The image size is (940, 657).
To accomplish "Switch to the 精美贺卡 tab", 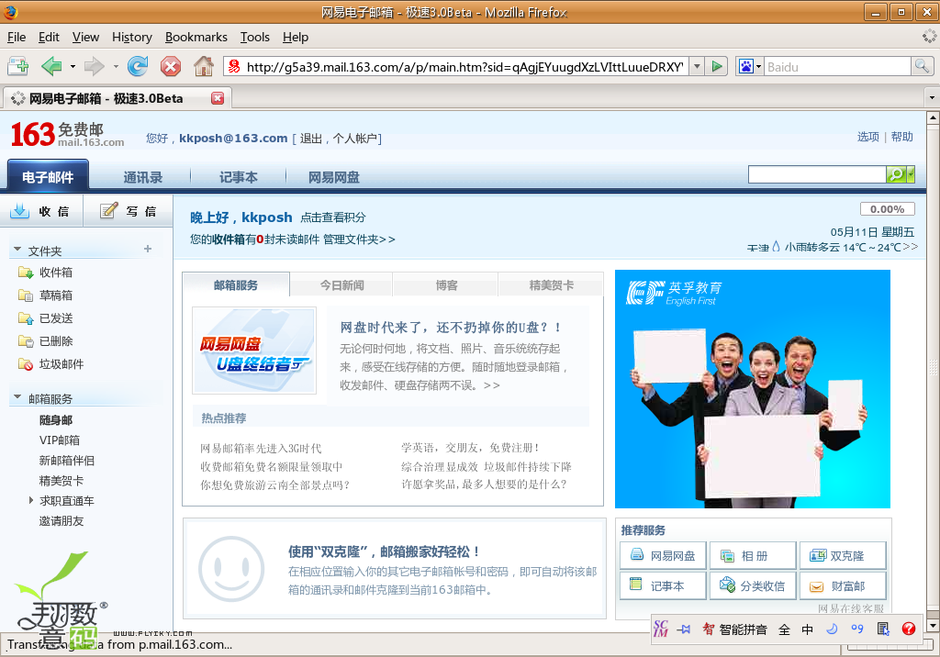I will pos(551,285).
